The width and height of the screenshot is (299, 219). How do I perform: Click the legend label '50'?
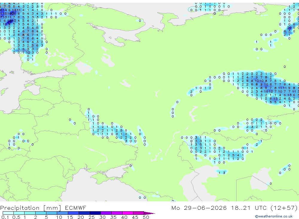coord(146,217)
